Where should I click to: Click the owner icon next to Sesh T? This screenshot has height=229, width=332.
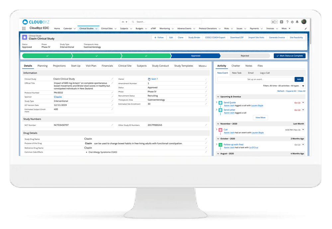149,79
